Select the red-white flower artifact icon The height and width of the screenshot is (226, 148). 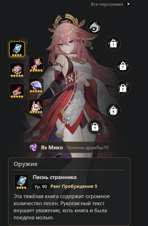[x=17, y=70]
